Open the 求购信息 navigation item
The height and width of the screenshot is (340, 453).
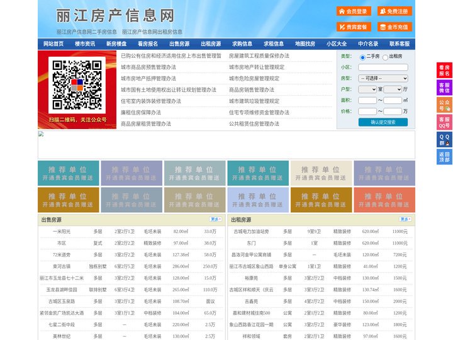(x=242, y=44)
